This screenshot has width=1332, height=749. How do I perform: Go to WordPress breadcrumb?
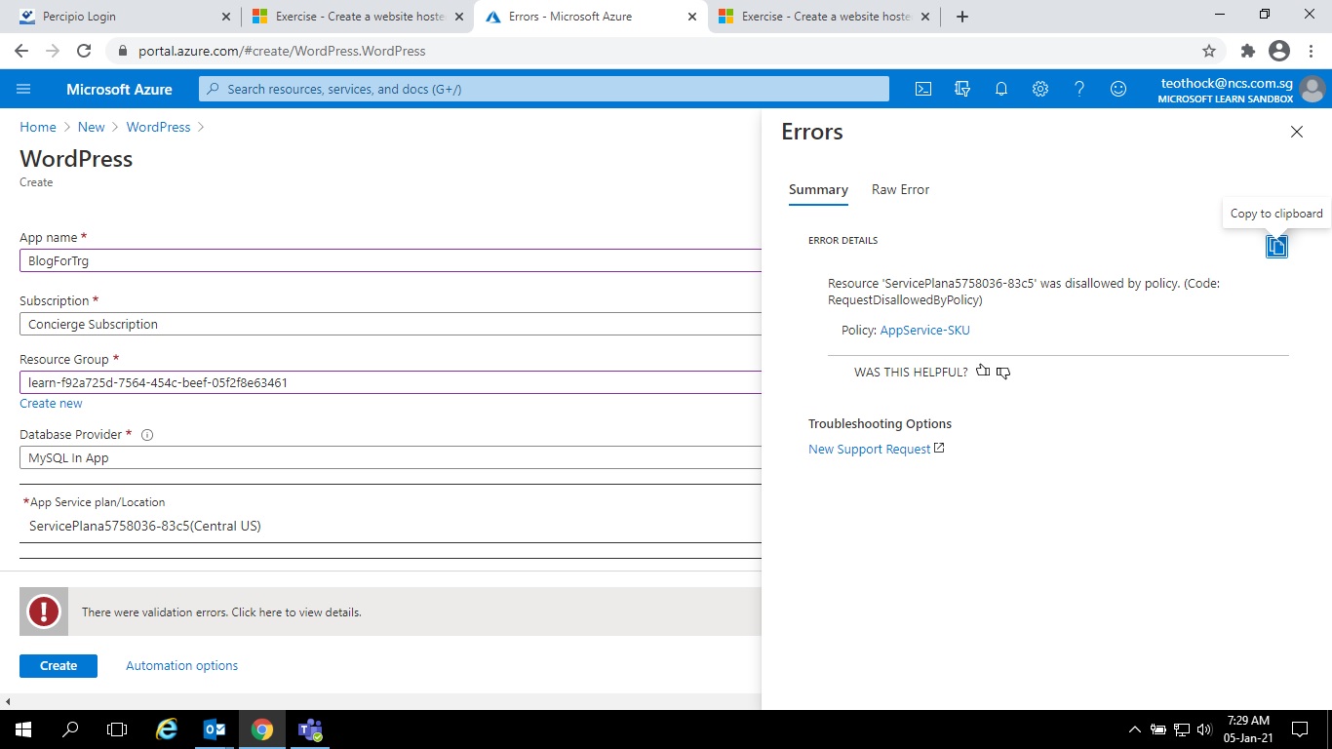click(158, 127)
